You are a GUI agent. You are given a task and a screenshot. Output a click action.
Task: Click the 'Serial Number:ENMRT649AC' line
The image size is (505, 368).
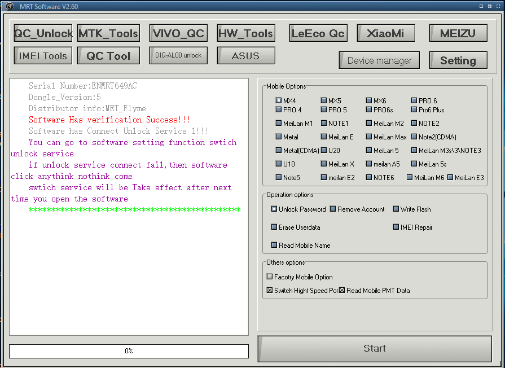[x=83, y=86]
